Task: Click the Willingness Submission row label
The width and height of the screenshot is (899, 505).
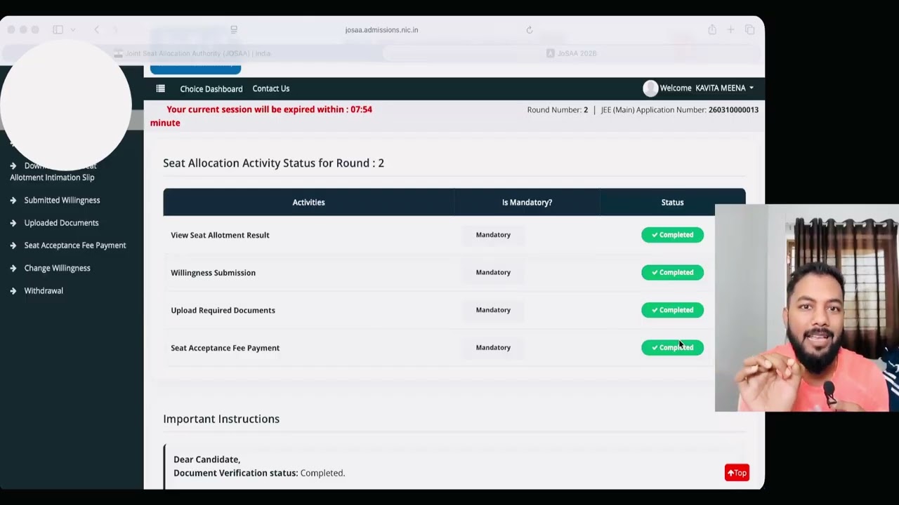Action: (213, 273)
